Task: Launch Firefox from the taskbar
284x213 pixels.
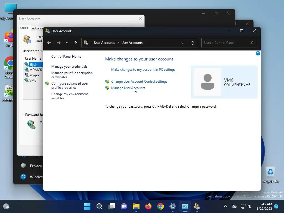Action: coord(148,206)
